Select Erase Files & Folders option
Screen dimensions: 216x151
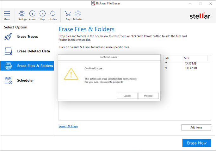(x=27, y=66)
